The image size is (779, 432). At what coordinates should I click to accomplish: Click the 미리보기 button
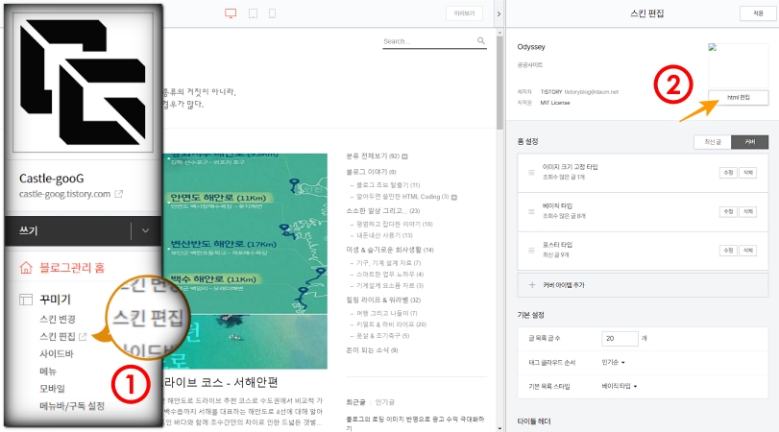point(464,13)
